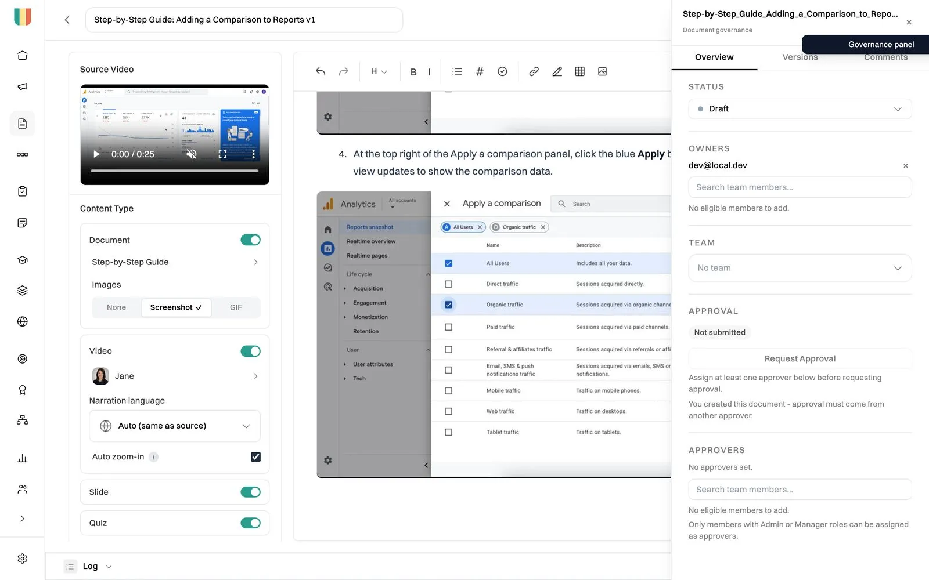Open the megaphone announcements sidebar icon

(22, 86)
